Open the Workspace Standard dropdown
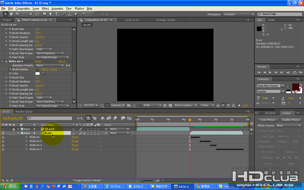 click(x=238, y=14)
